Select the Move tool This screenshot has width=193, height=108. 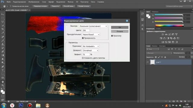pyautogui.click(x=3, y=14)
